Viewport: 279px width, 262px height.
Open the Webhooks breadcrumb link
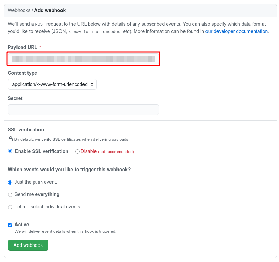tap(19, 10)
